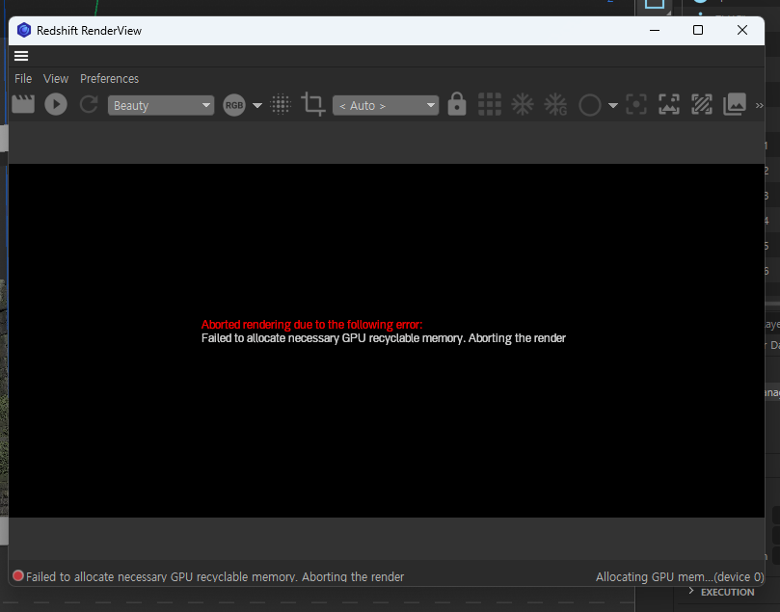Click the red error indicator in status bar
This screenshot has height=612, width=780.
click(x=18, y=575)
